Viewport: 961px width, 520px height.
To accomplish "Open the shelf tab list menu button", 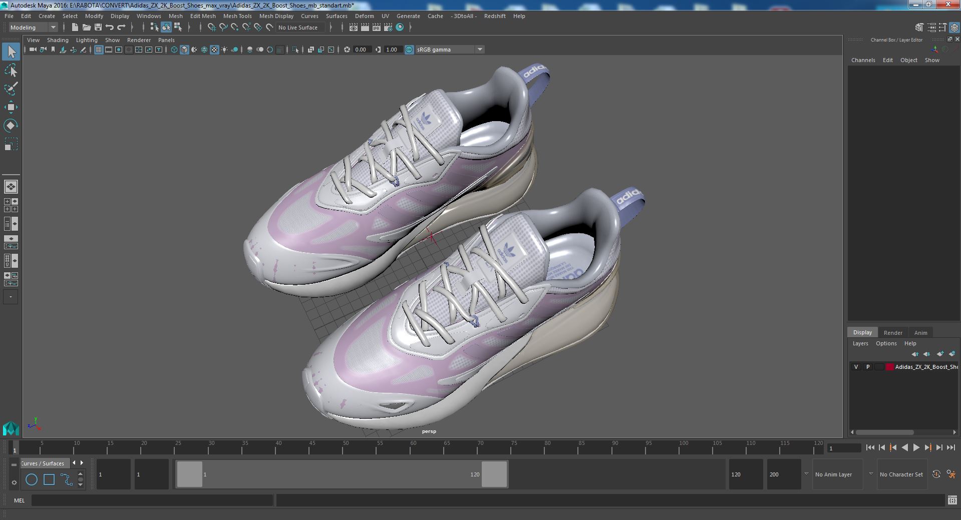I will [14, 464].
